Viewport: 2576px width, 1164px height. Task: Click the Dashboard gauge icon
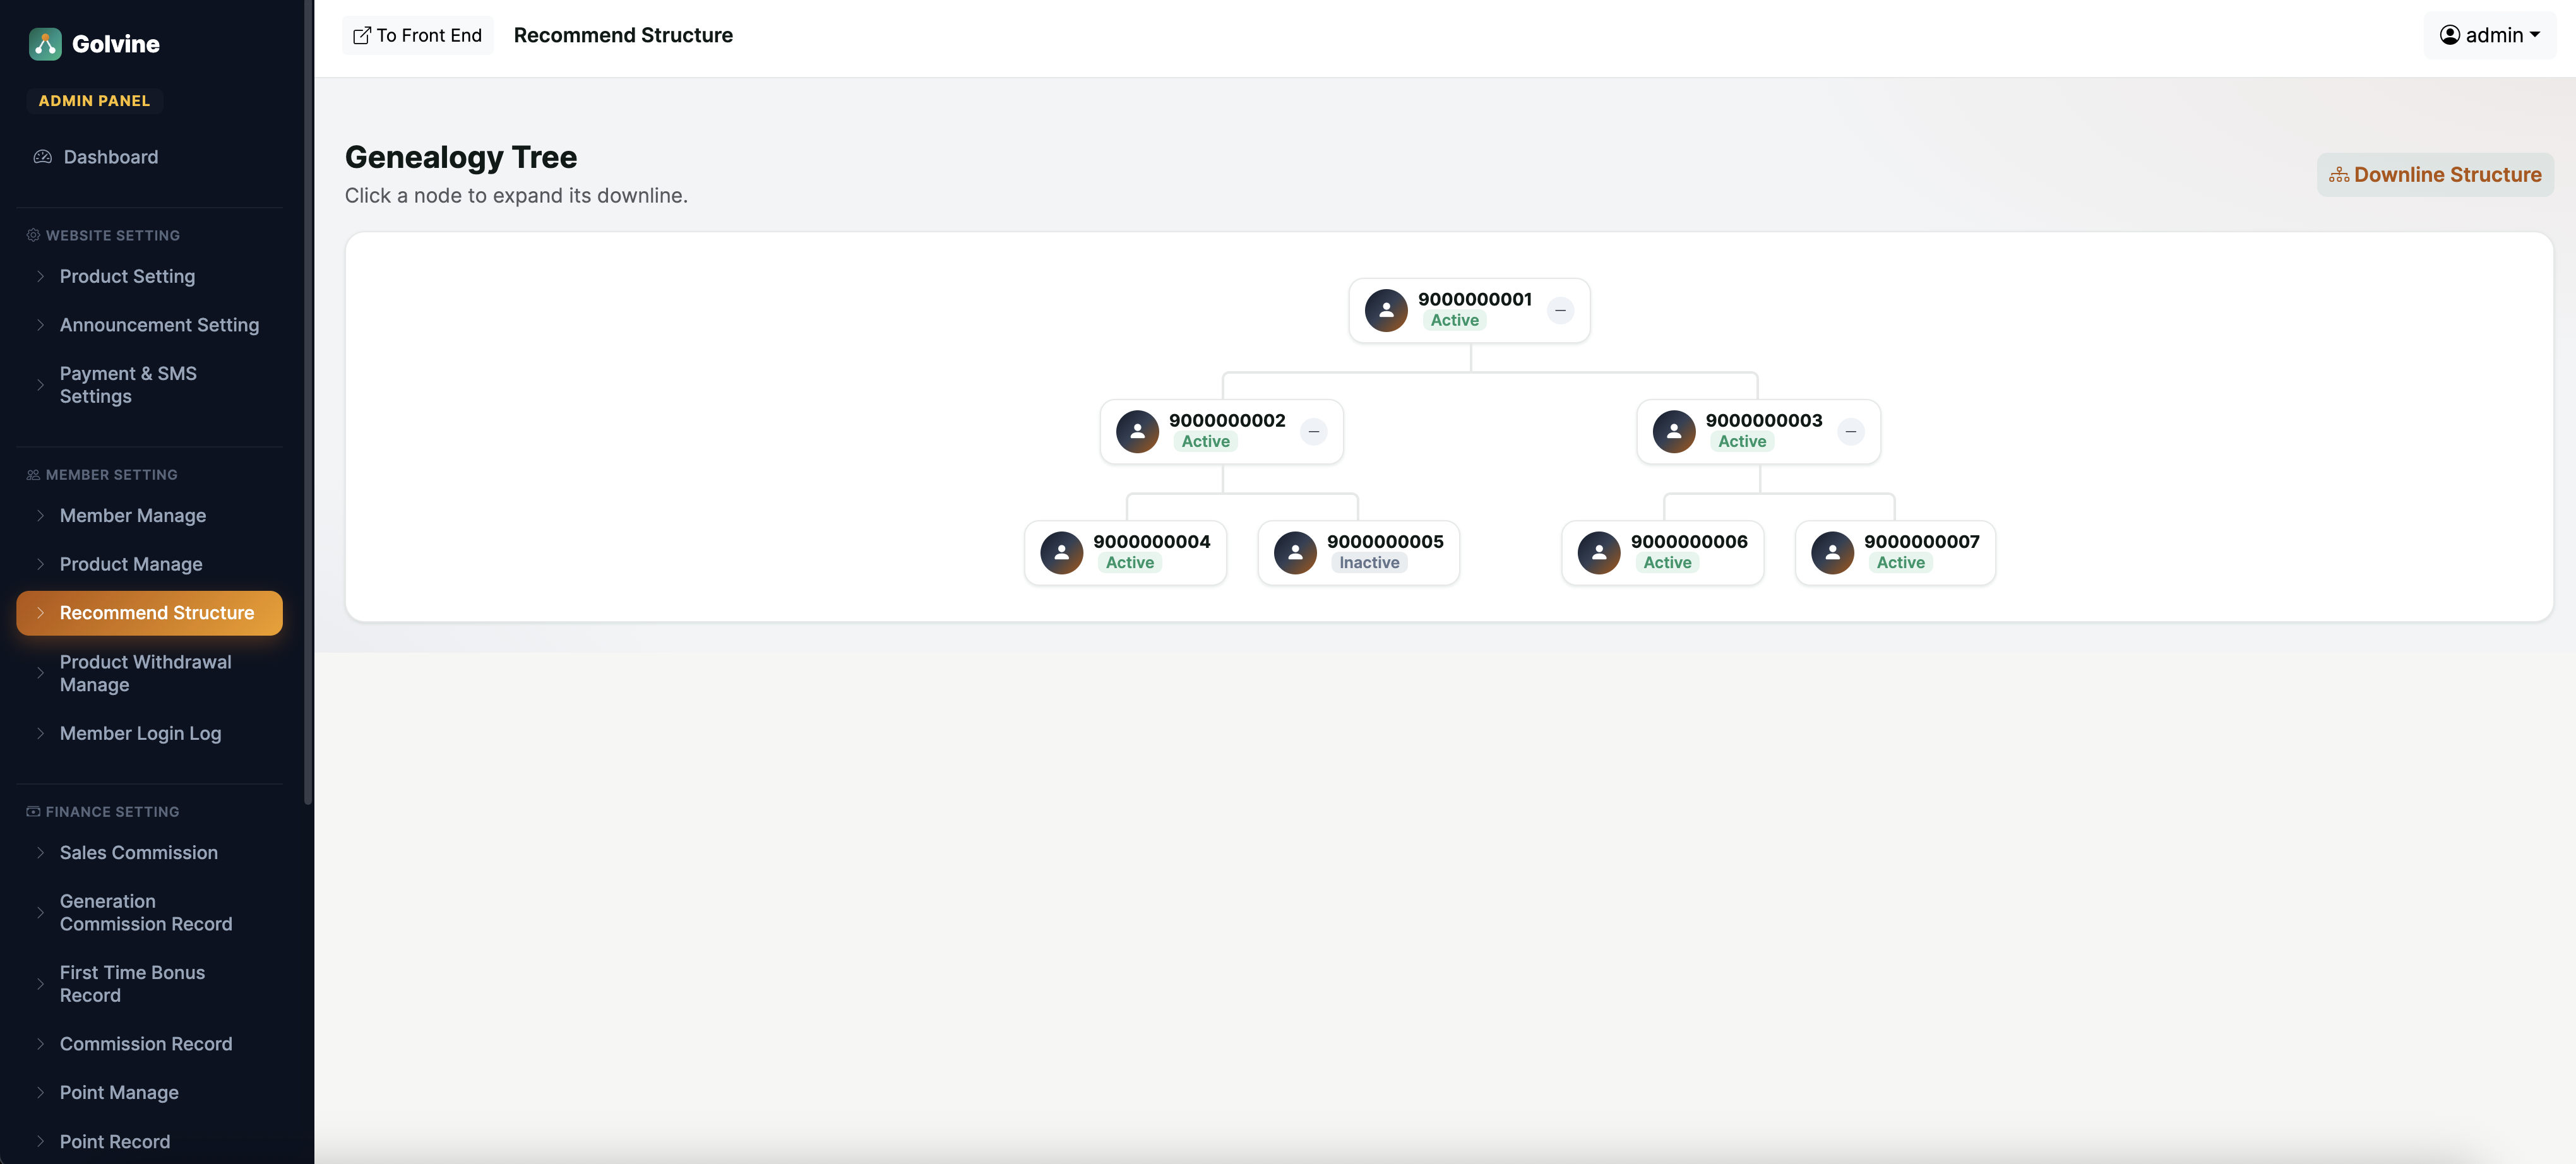tap(42, 157)
